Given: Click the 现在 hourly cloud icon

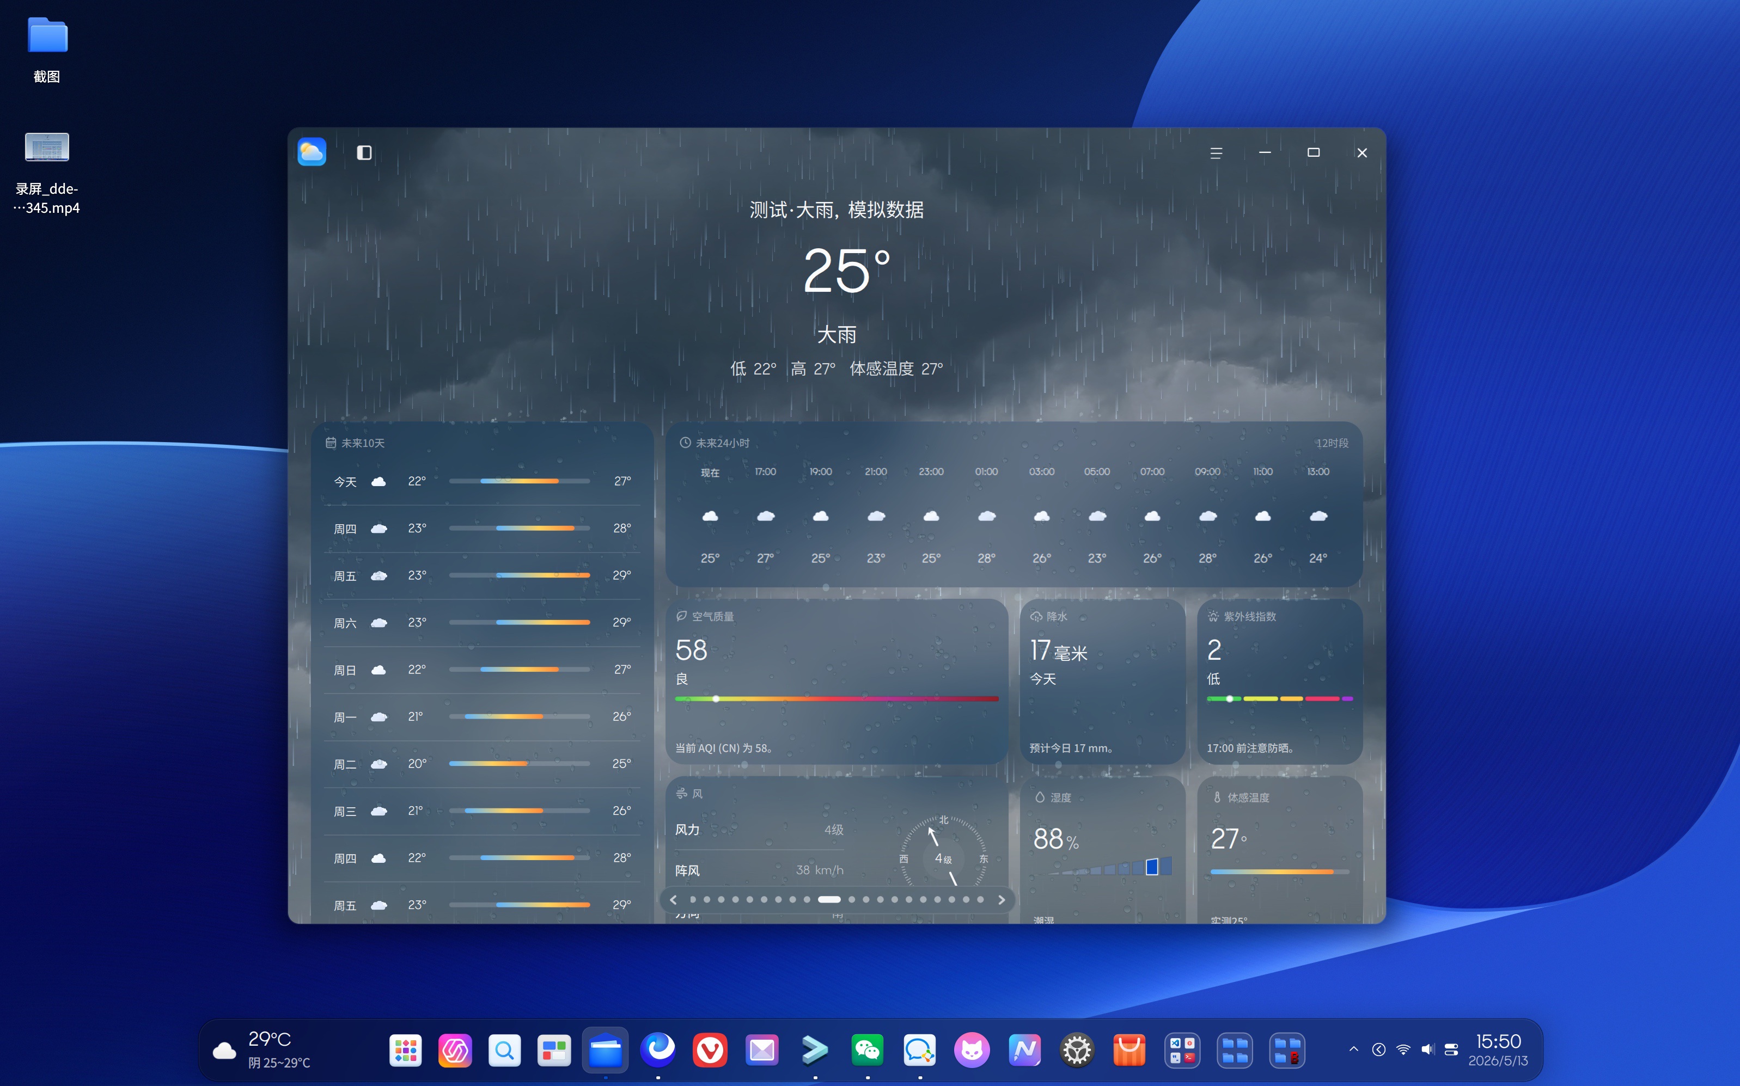Looking at the screenshot, I should pyautogui.click(x=710, y=516).
